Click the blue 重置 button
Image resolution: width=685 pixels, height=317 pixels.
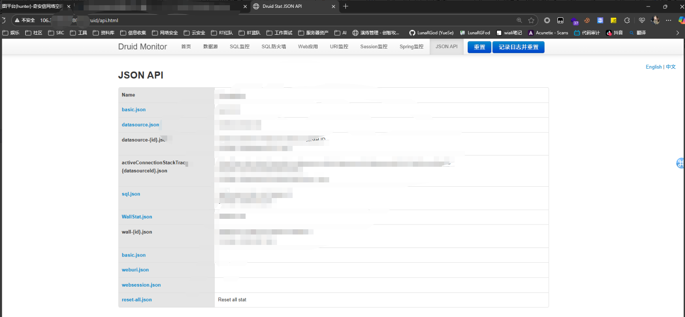tap(479, 47)
